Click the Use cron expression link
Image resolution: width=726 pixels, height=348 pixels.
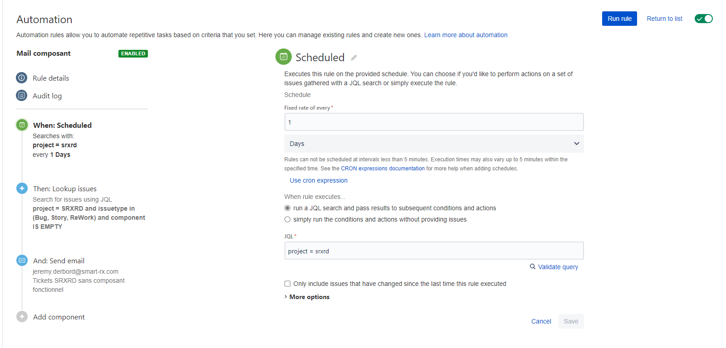click(x=319, y=180)
